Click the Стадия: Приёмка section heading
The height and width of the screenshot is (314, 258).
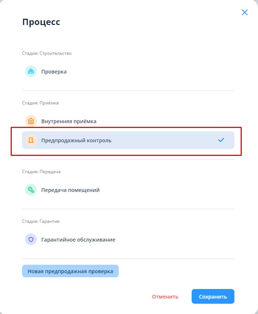41,103
